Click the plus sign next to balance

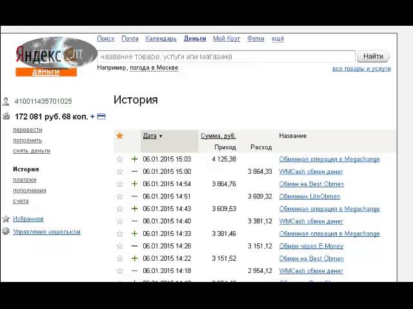pos(92,117)
